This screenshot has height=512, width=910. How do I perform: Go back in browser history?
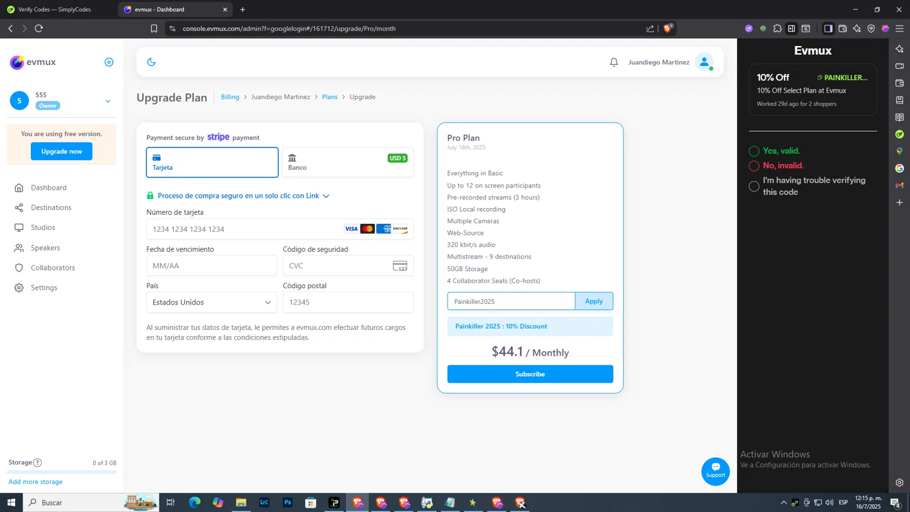pos(10,29)
